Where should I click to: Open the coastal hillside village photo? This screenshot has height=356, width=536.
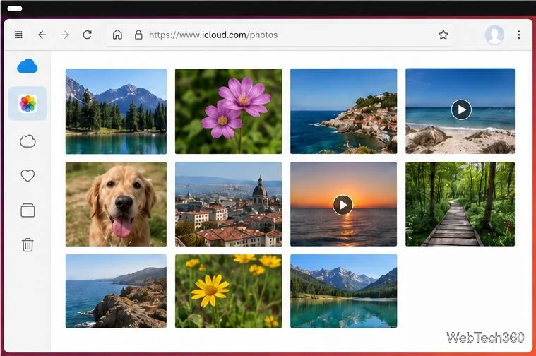click(343, 111)
